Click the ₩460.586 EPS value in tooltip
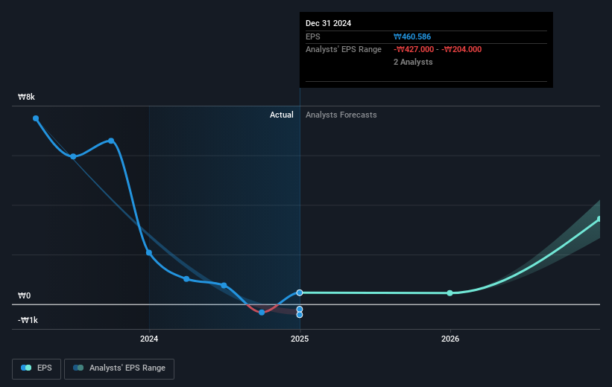Screen dimensions: 612x387 (x=412, y=36)
